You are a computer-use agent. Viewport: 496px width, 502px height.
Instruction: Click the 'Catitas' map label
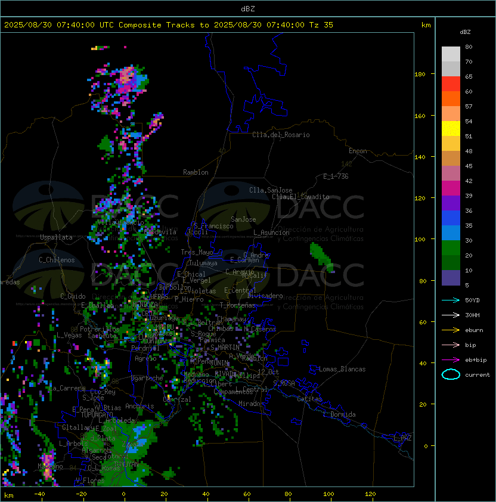(309, 399)
